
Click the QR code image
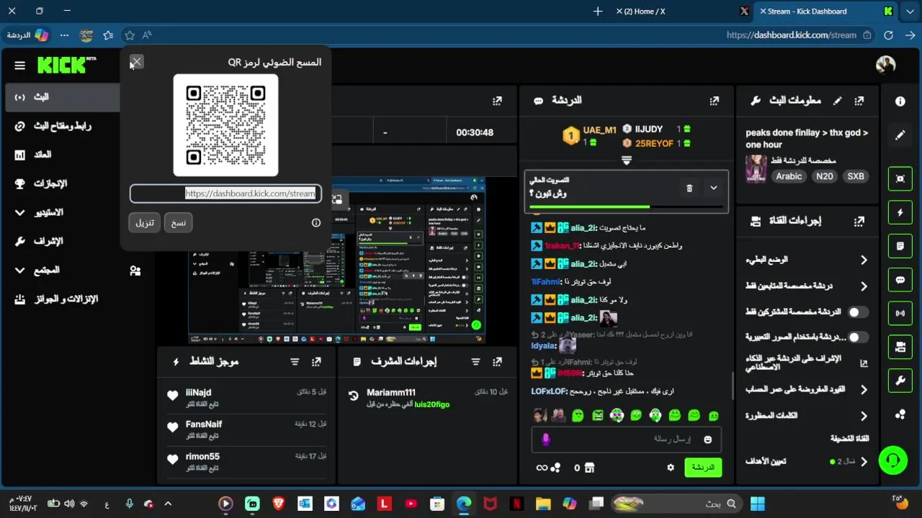tap(225, 125)
